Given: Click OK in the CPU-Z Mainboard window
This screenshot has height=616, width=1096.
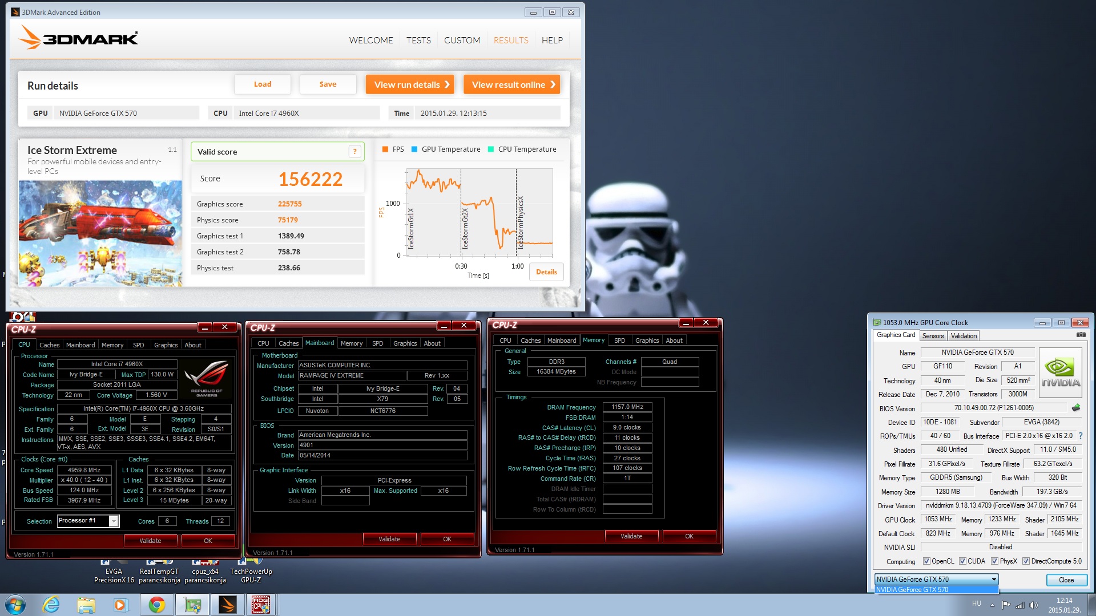Looking at the screenshot, I should (447, 539).
